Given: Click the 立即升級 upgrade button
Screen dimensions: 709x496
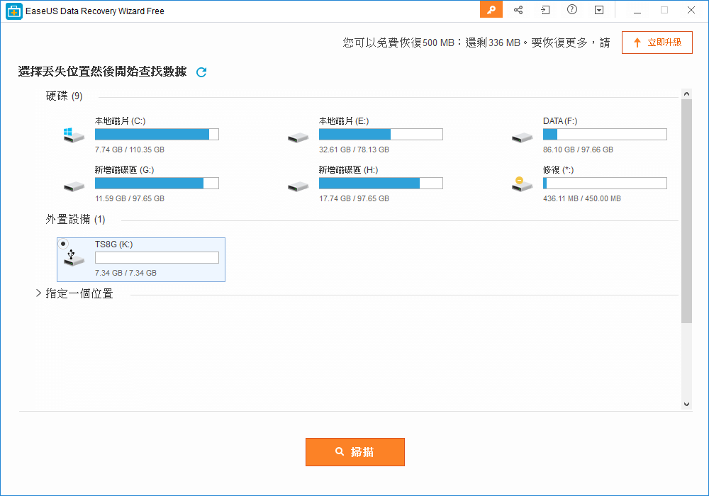Looking at the screenshot, I should pos(657,42).
